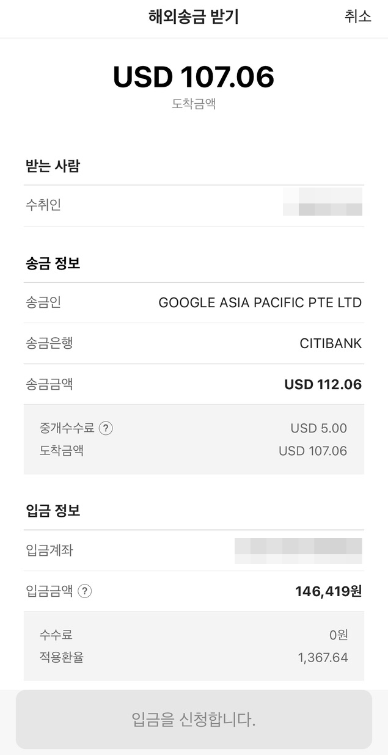Select the USD 107.06 arrival amount heading
The width and height of the screenshot is (388, 755).
click(194, 76)
